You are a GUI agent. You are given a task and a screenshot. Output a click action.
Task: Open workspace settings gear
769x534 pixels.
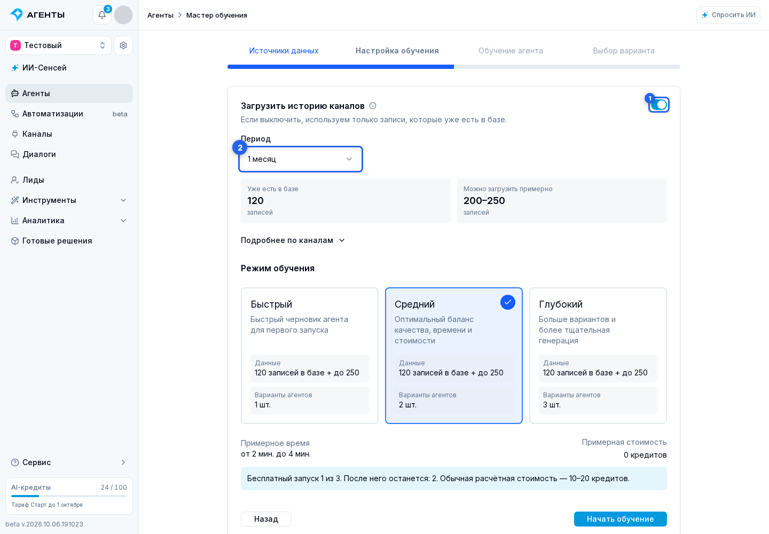click(123, 45)
